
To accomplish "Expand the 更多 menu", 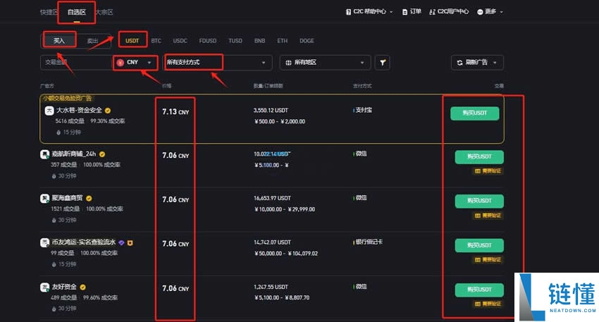I will tap(490, 12).
